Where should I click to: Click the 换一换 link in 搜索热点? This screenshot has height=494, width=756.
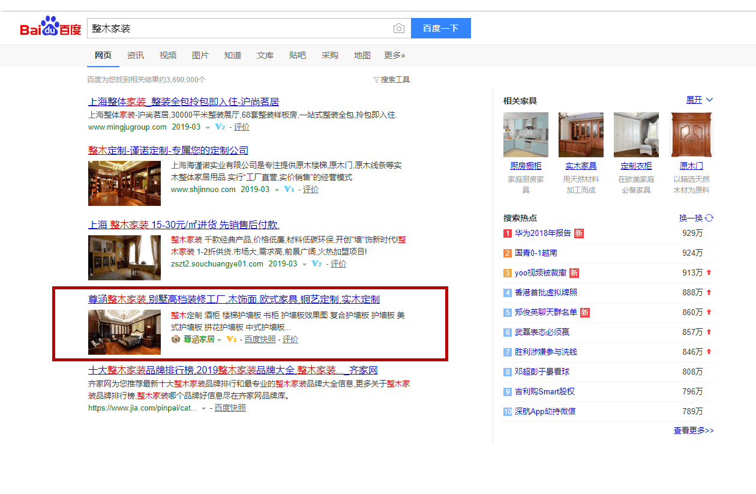tap(691, 218)
